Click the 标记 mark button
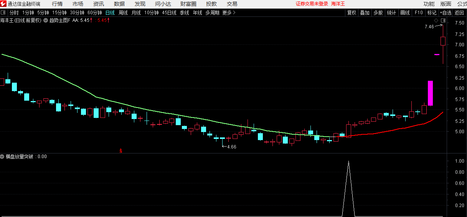This screenshot has width=467, height=217. (432, 13)
